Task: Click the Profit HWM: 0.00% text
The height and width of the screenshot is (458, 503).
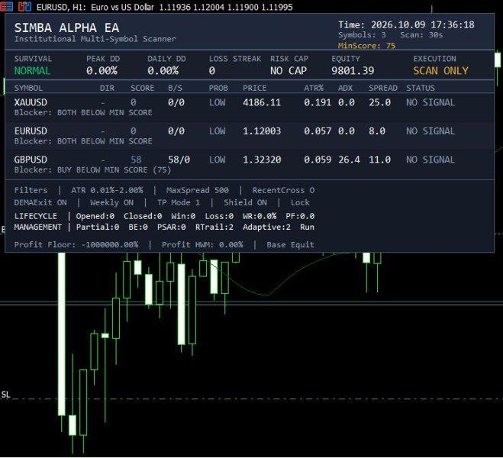Action: tap(202, 245)
